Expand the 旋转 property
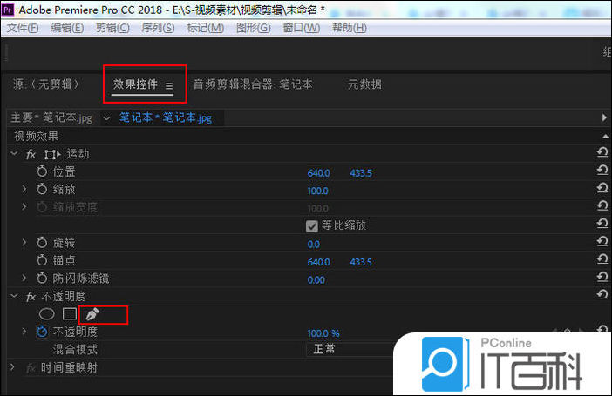 [24, 243]
